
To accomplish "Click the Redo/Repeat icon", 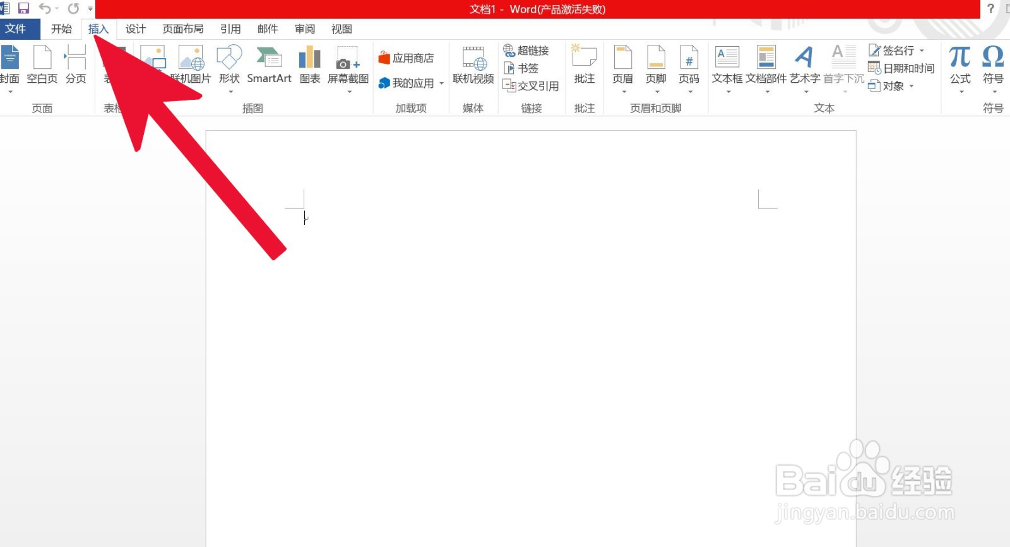I will tap(73, 8).
